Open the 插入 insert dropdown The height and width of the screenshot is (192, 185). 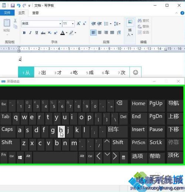(130, 32)
